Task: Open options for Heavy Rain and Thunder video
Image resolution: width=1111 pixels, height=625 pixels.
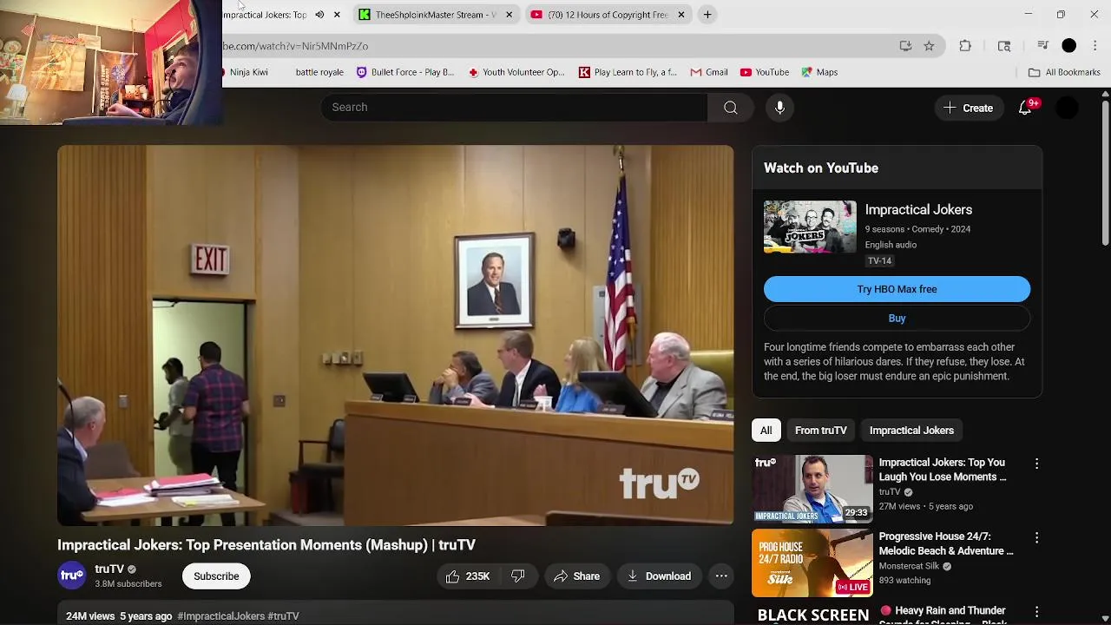Action: point(1036,612)
